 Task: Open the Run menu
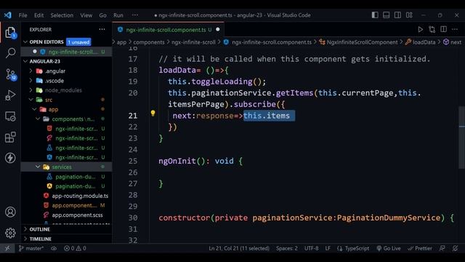[x=118, y=15]
